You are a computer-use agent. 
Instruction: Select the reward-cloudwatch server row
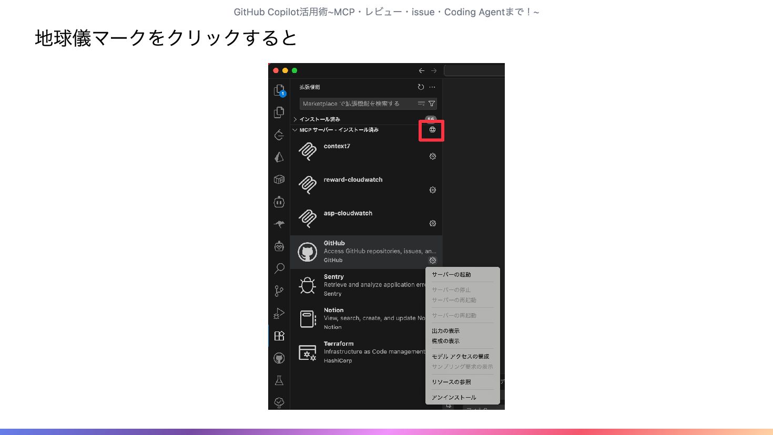tap(366, 185)
